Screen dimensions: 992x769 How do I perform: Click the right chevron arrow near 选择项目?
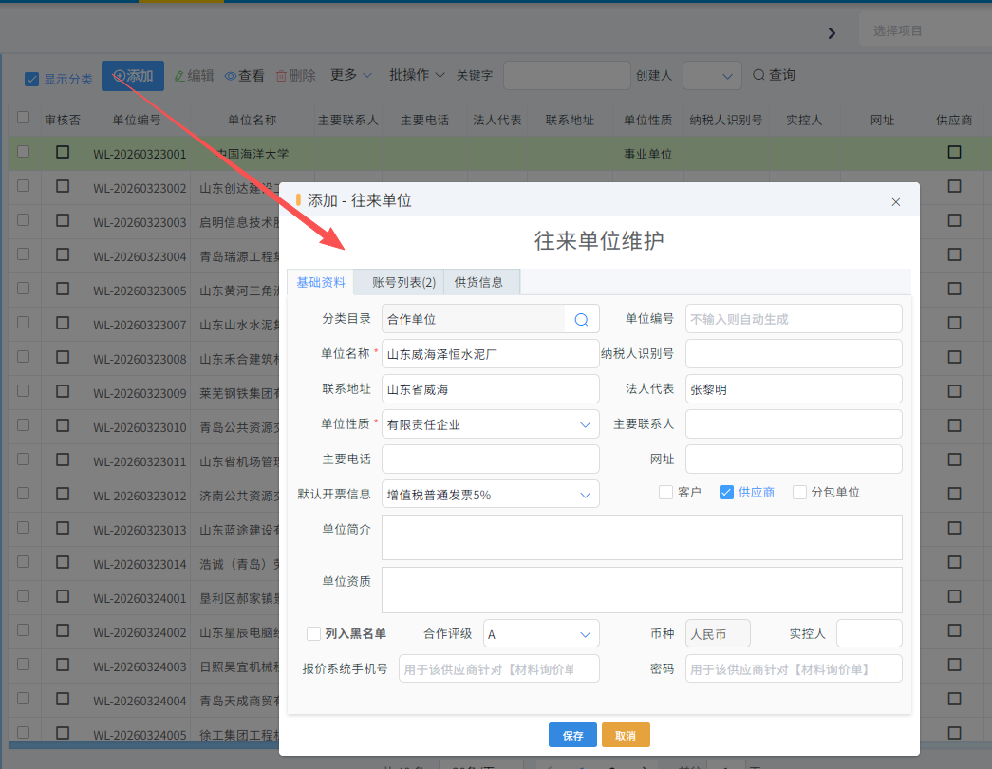click(832, 33)
